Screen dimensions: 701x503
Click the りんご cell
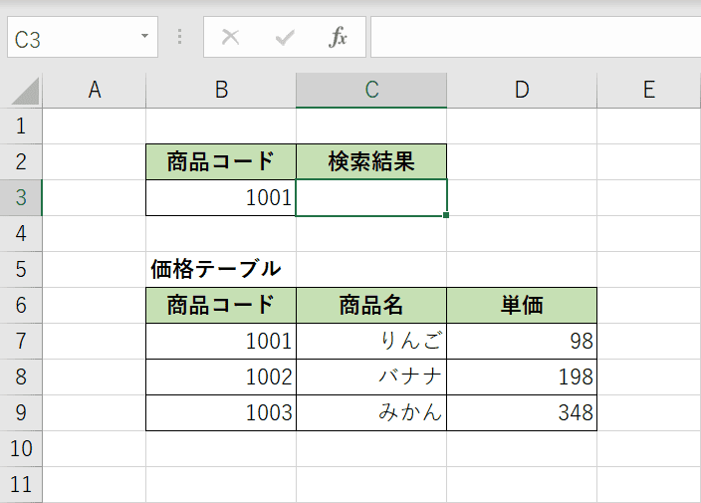pos(371,342)
